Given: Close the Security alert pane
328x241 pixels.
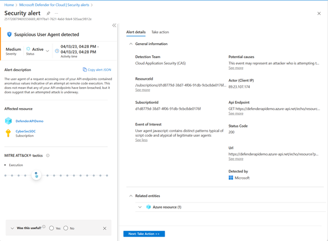Looking at the screenshot, I should coord(319,14).
